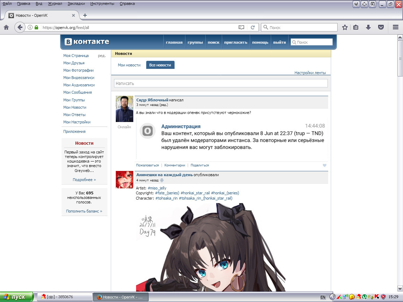The image size is (403, 302).
Task: Open Мои Видеозаписи in sidebar
Action: pyautogui.click(x=79, y=78)
